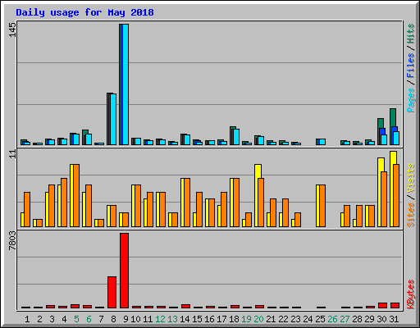Click day label 4 on the x-axis

click(64, 319)
